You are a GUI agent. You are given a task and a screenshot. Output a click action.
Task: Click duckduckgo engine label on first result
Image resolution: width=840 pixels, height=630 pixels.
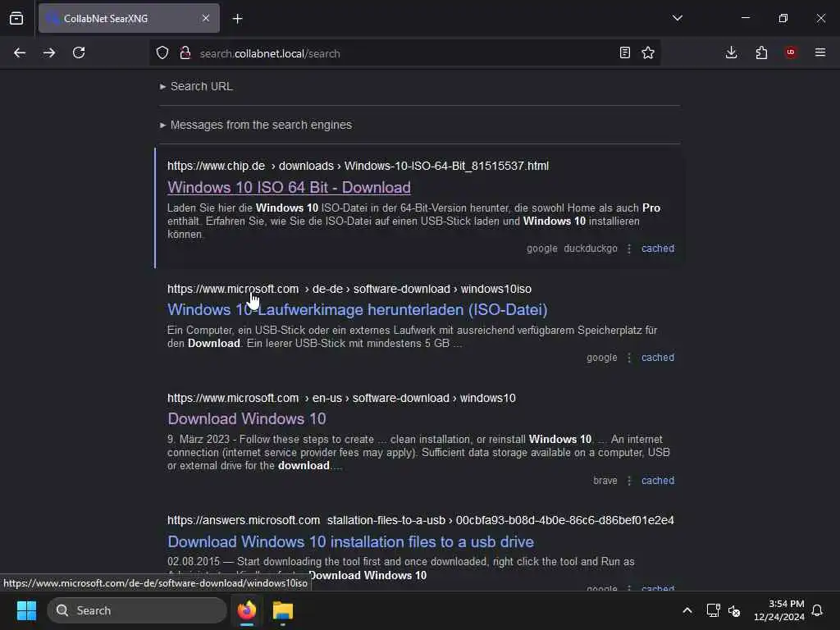click(x=591, y=249)
